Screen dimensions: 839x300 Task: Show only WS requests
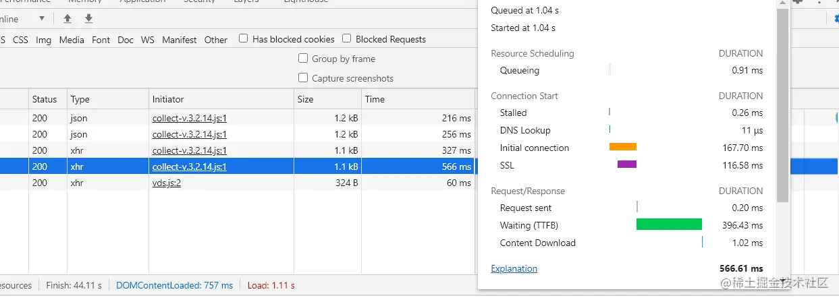click(148, 40)
